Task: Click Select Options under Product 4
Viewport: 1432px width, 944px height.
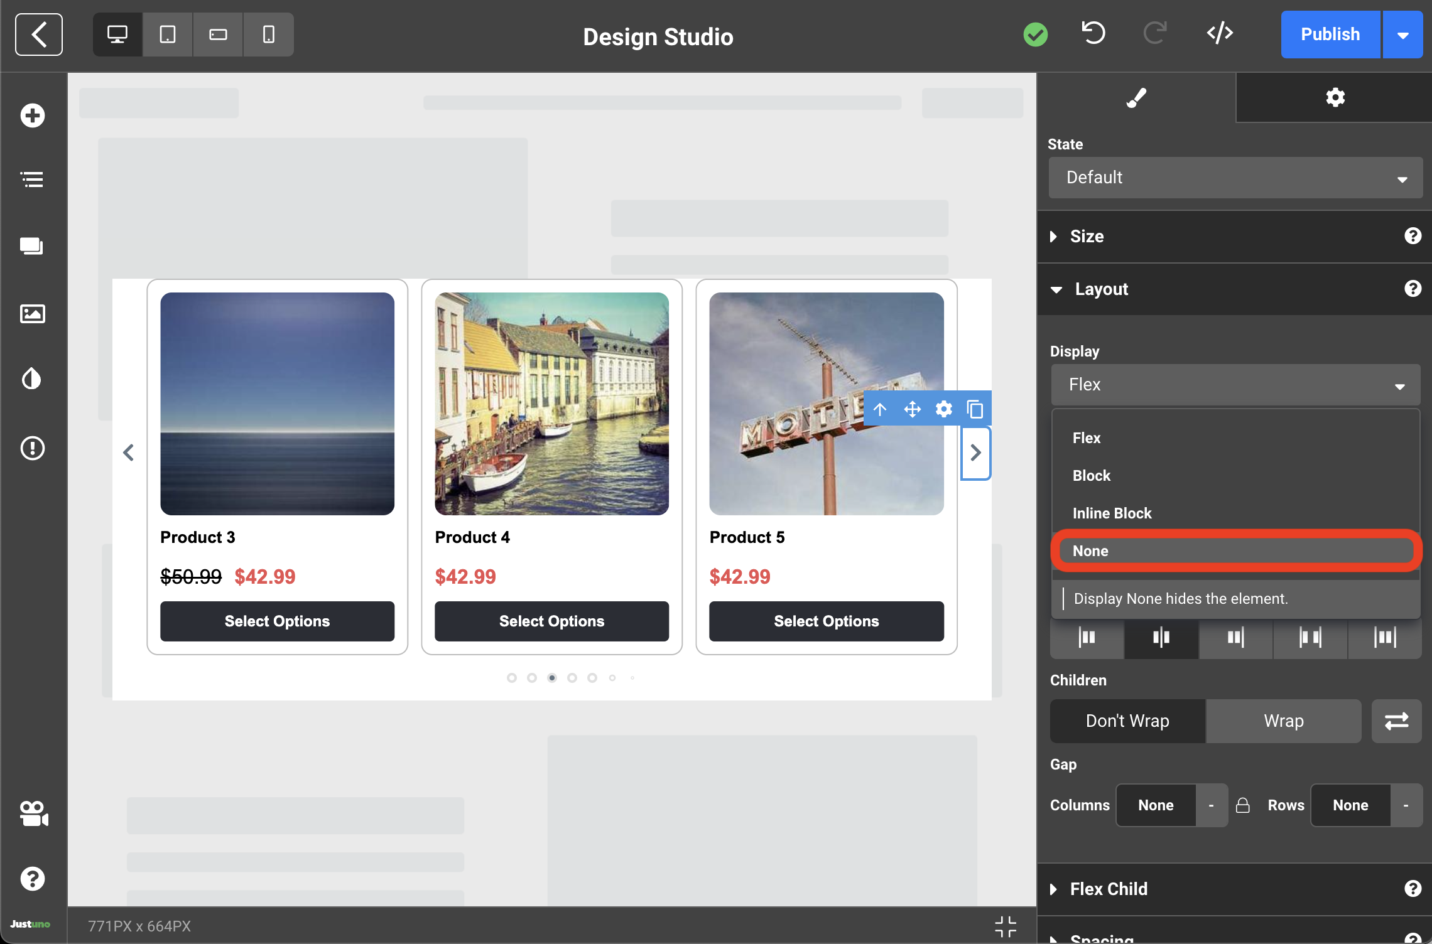Action: pos(551,621)
